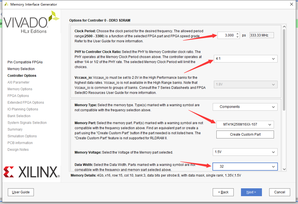Click the 'Memory Part:' label

click(85, 123)
